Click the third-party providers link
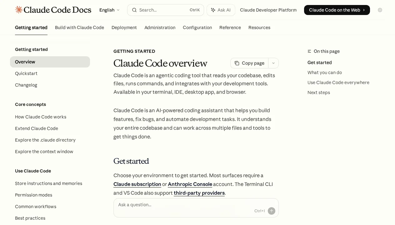 click(x=199, y=193)
